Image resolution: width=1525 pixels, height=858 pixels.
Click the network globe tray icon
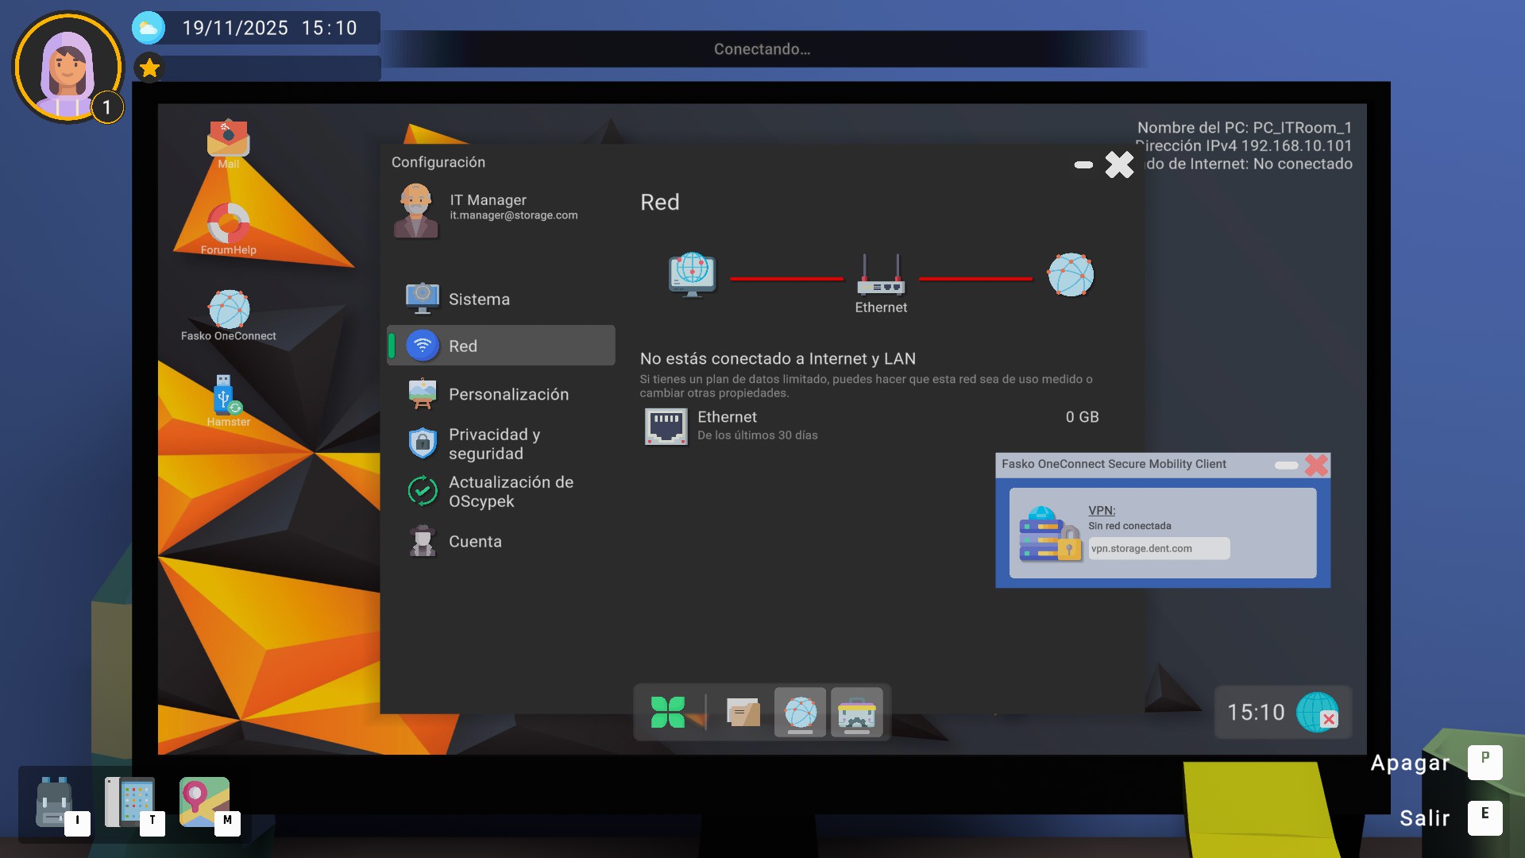[x=1317, y=712]
